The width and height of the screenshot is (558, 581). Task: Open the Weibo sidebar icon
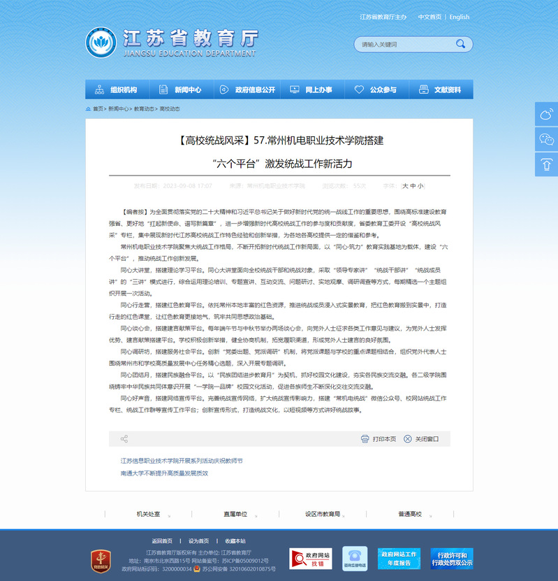point(546,114)
